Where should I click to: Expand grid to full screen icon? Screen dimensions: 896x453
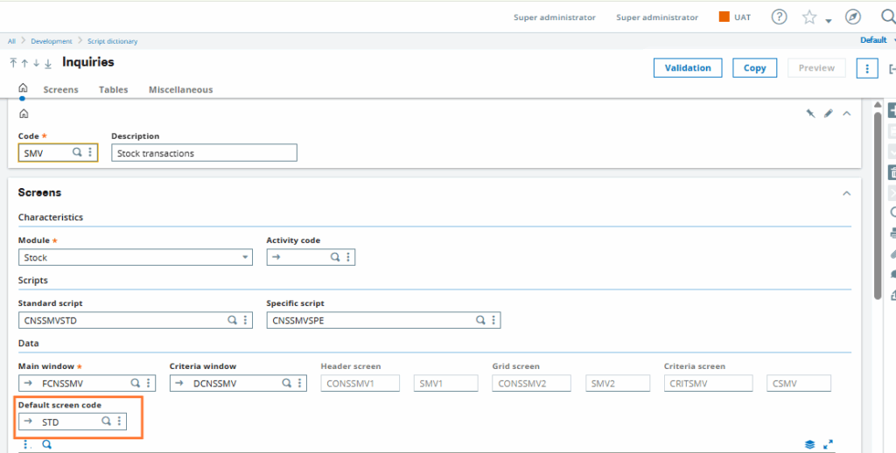point(828,444)
